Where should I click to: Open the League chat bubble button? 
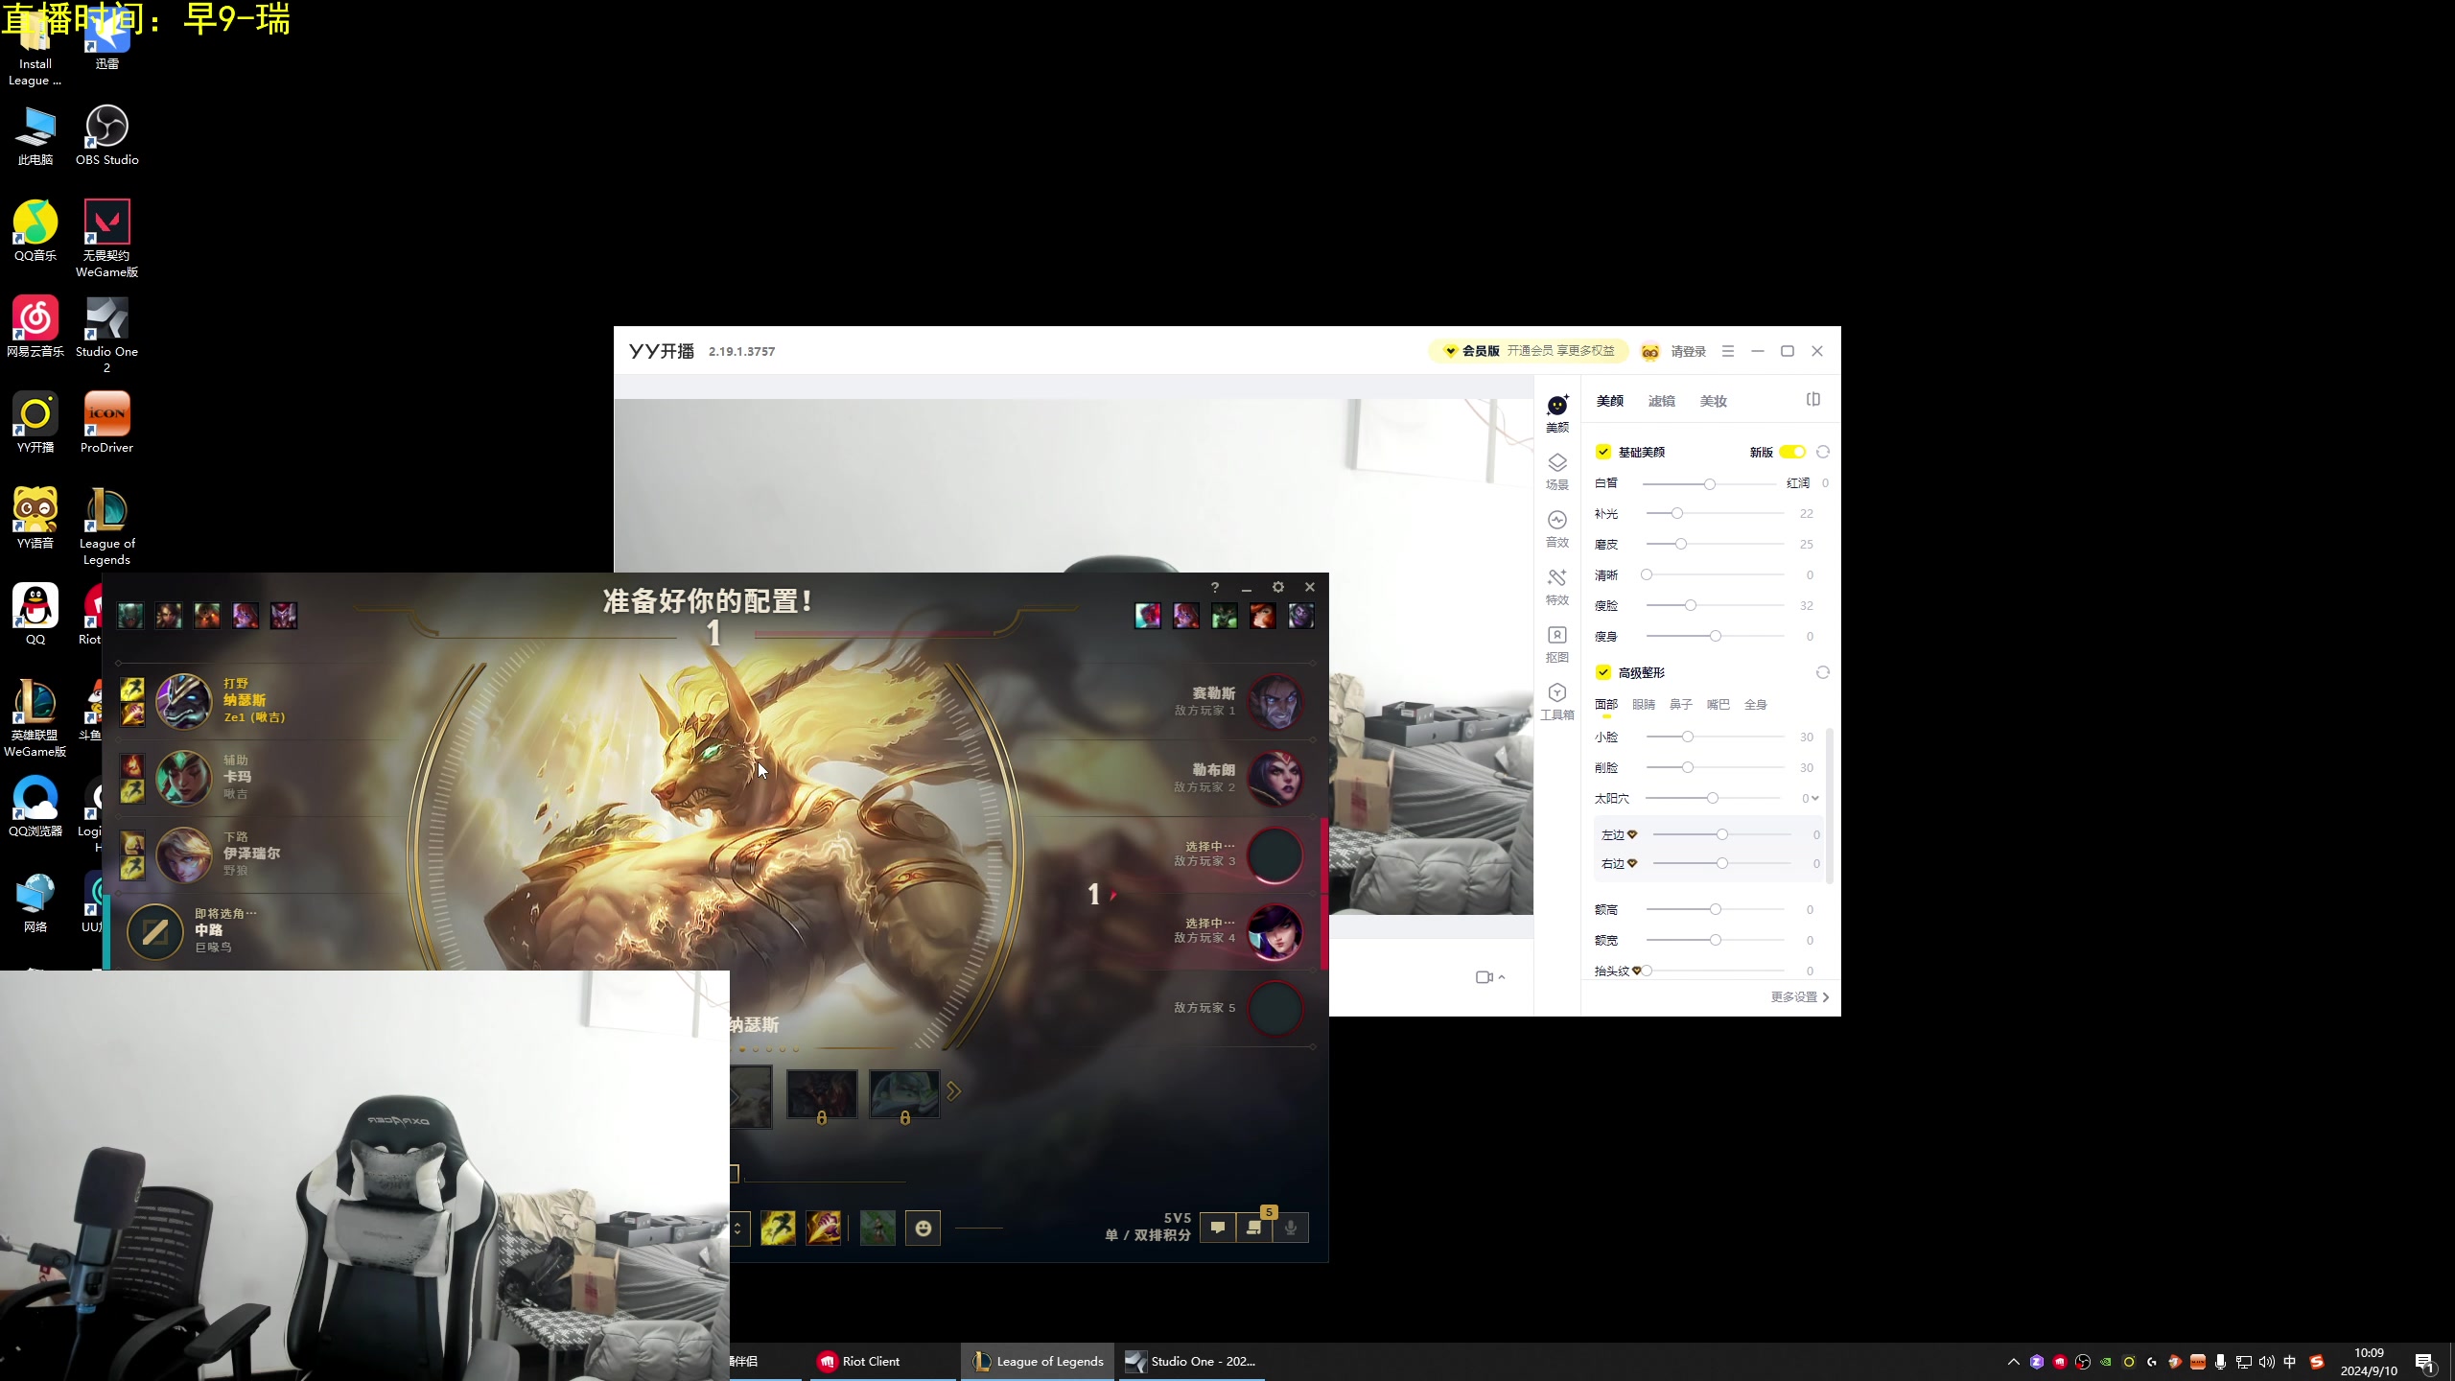[x=1218, y=1228]
